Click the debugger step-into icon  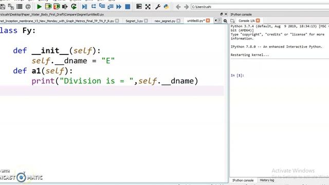click(102, 6)
